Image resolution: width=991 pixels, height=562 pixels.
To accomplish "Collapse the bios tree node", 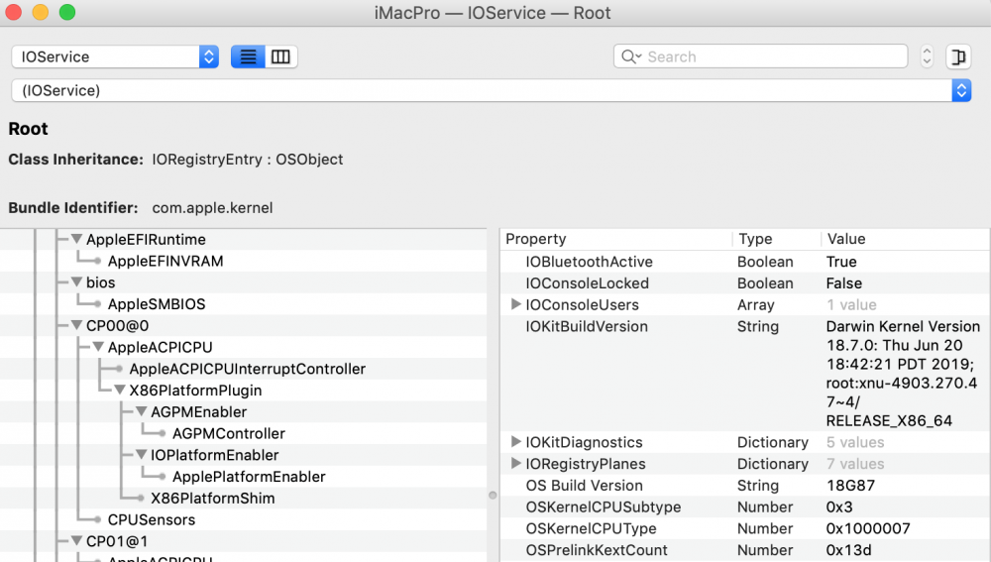I will (76, 281).
